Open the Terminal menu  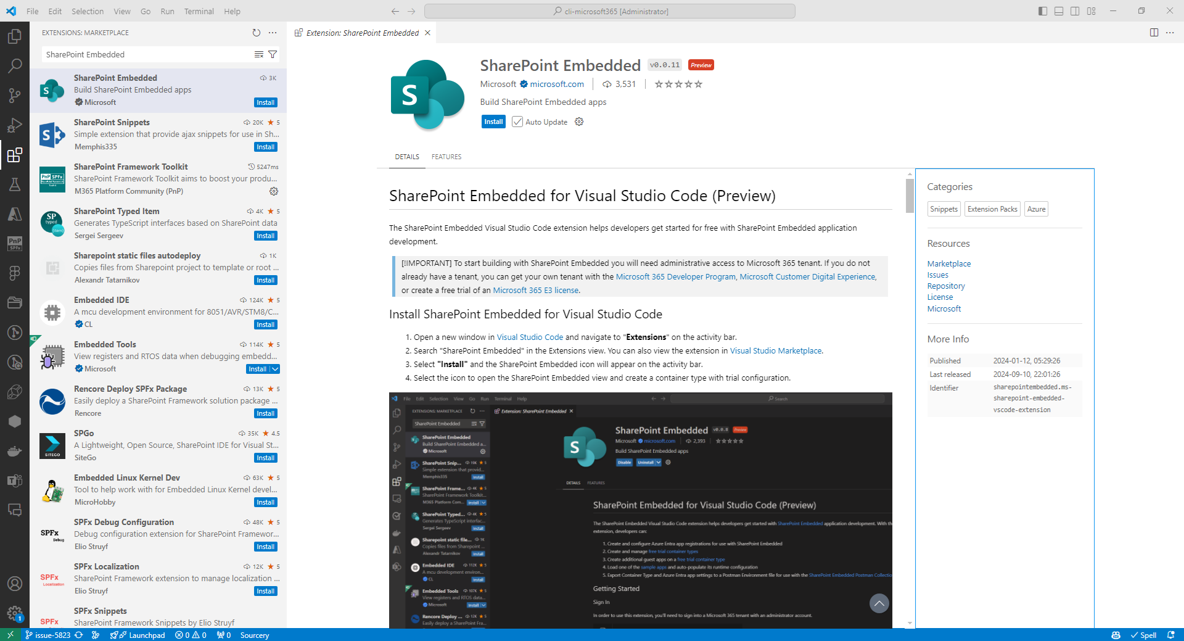tap(199, 11)
